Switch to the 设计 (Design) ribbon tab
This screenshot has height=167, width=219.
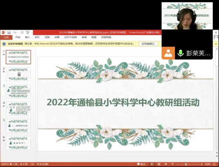point(37,37)
